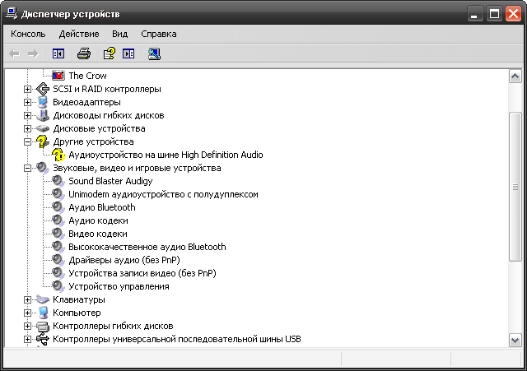Collapse the Другие устройства category
This screenshot has width=527, height=371.
click(28, 141)
